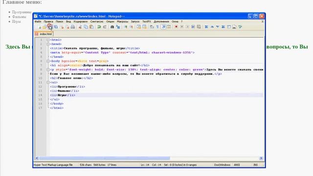Viewport: 313px width, 176px height.
Task: Toggle INS mode in status bar
Action: 255,165
